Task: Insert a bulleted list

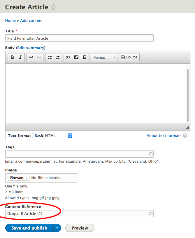Action: pyautogui.click(x=50, y=57)
